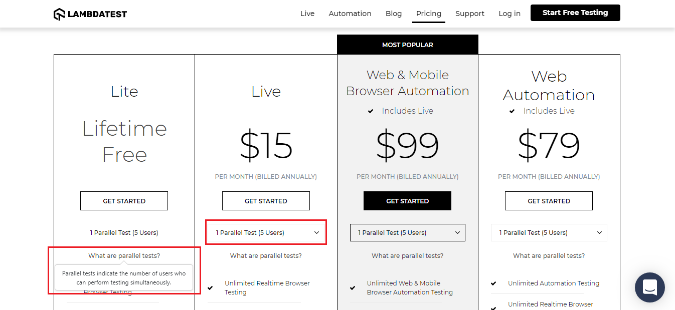675x310 pixels.
Task: Open the chat widget icon
Action: [649, 287]
